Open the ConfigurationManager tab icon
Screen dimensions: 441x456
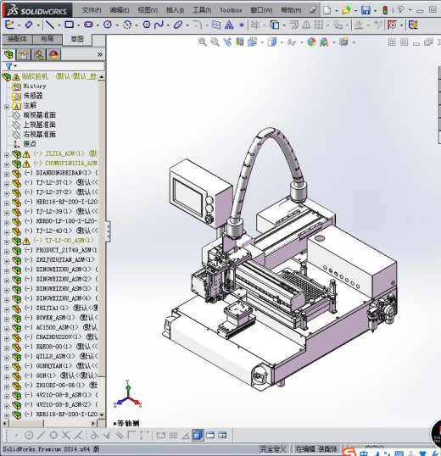tap(39, 55)
